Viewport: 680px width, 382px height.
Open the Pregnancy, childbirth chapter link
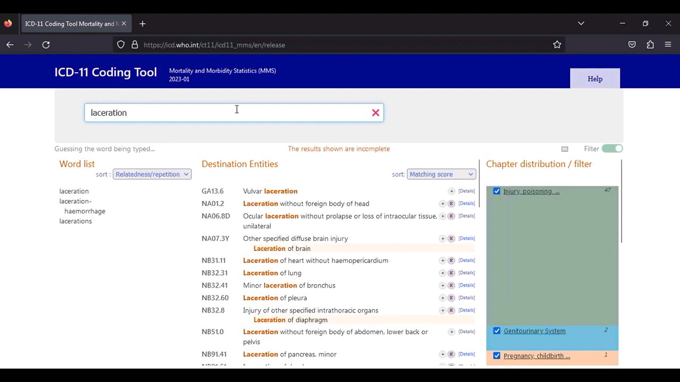point(537,356)
